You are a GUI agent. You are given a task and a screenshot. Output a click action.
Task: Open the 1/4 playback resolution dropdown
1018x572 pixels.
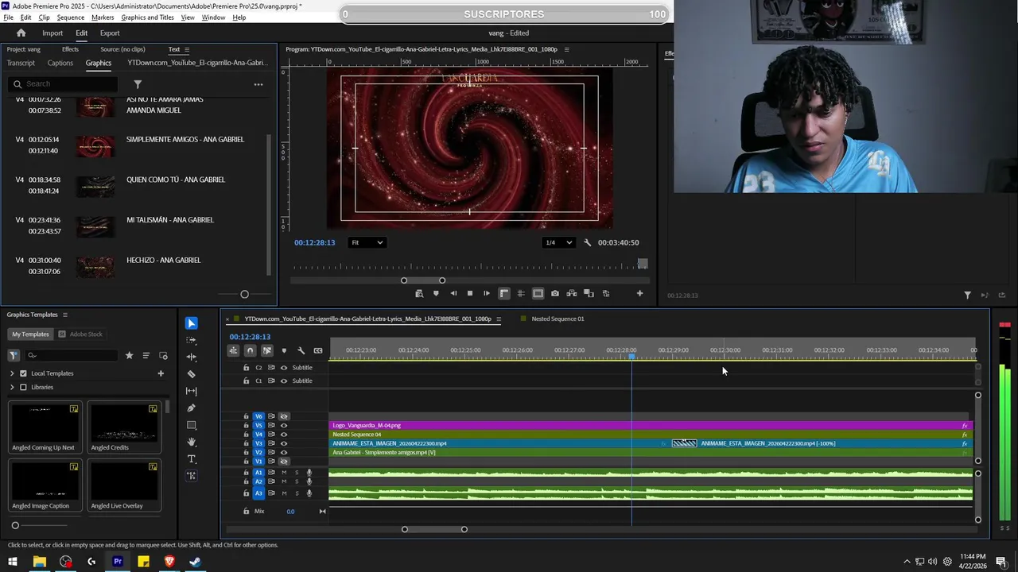point(558,242)
